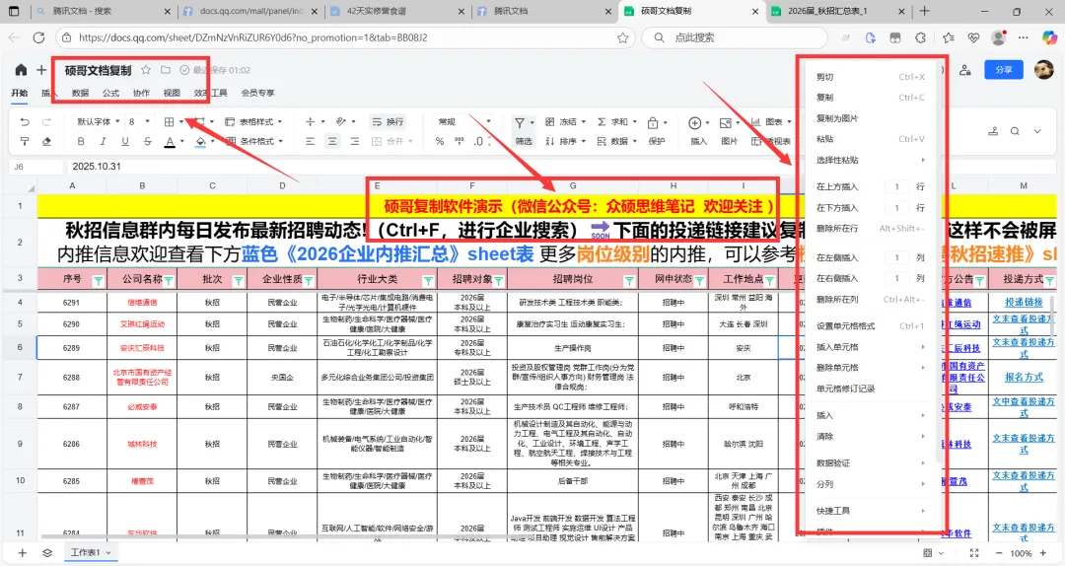
Task: Apply italic formatting
Action: 103,141
